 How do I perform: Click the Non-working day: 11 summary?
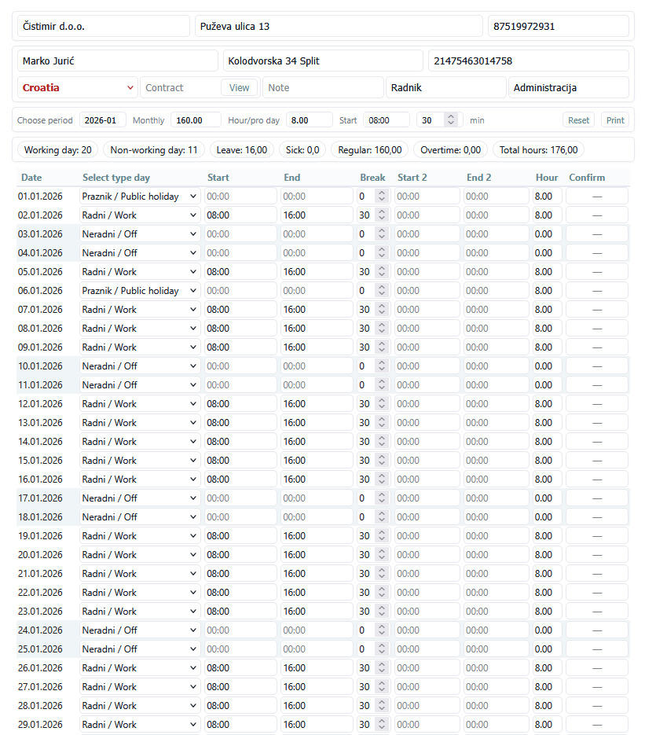pyautogui.click(x=154, y=150)
